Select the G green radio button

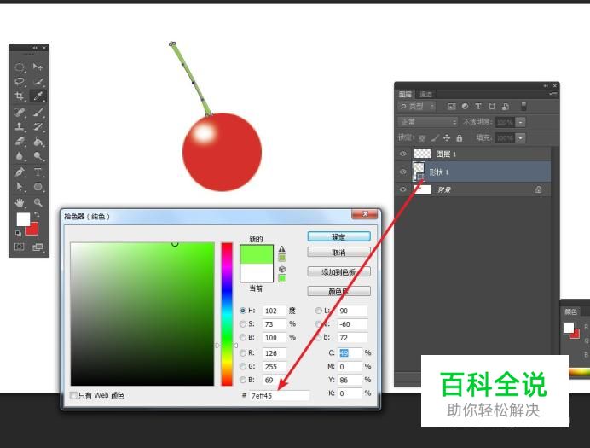pos(243,366)
